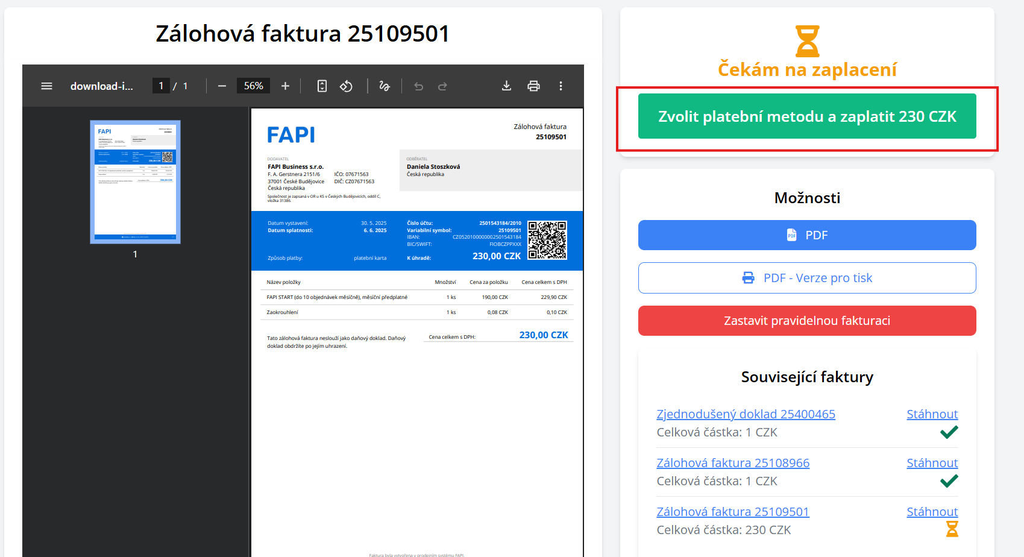Viewport: 1024px width, 557px height.
Task: Click the Související faktury heading
Action: pyautogui.click(x=807, y=377)
